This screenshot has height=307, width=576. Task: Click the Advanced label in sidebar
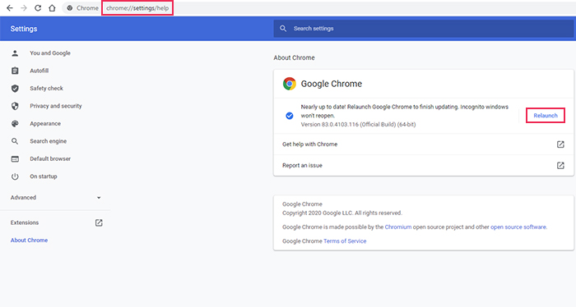[x=23, y=198]
